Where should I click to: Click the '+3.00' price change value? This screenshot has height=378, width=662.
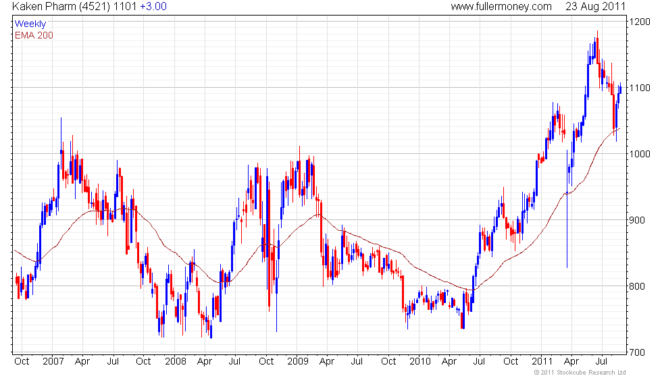[153, 6]
